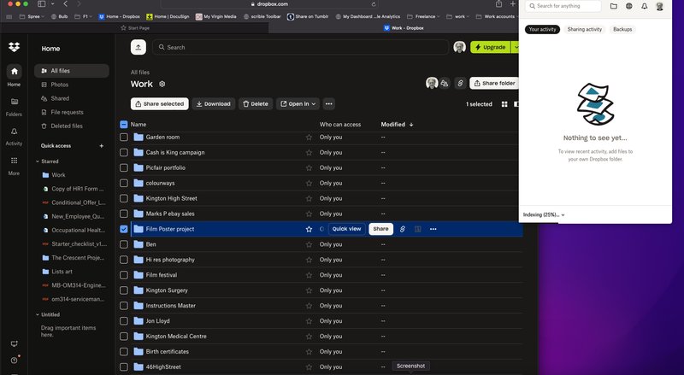Select the Kington Surgery folder checkbox
Image resolution: width=684 pixels, height=375 pixels.
(124, 290)
